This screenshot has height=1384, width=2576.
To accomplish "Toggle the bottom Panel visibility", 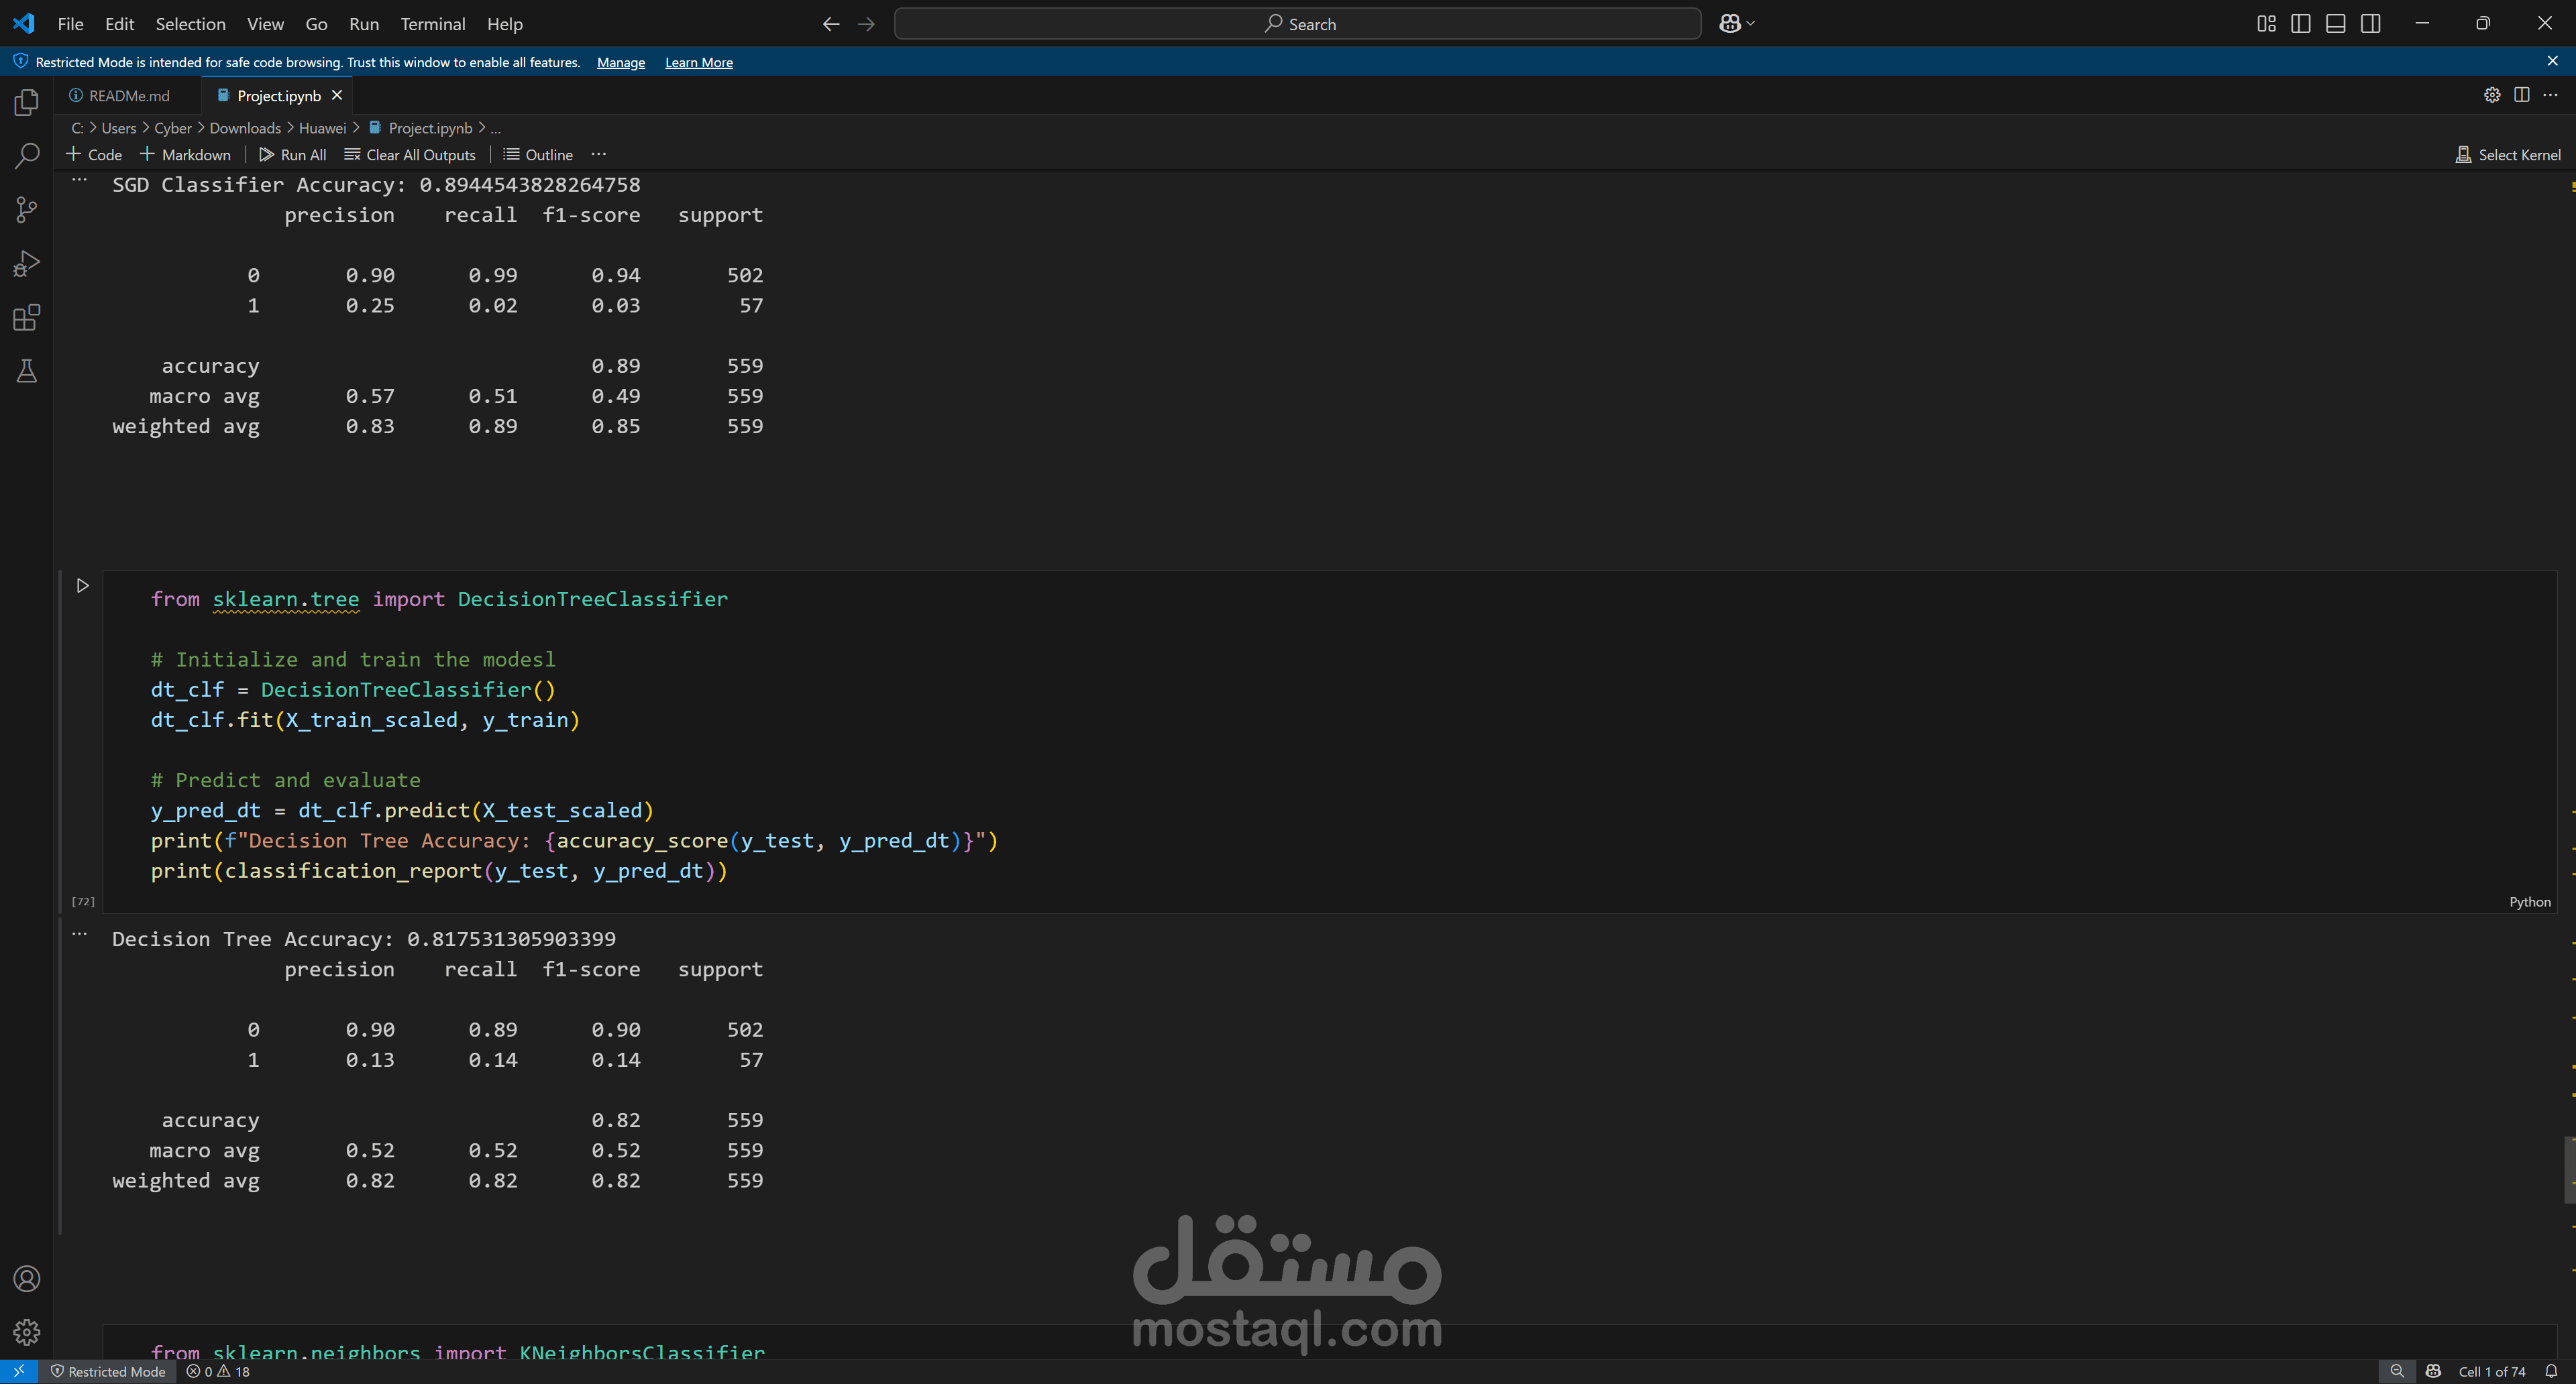I will [2336, 23].
